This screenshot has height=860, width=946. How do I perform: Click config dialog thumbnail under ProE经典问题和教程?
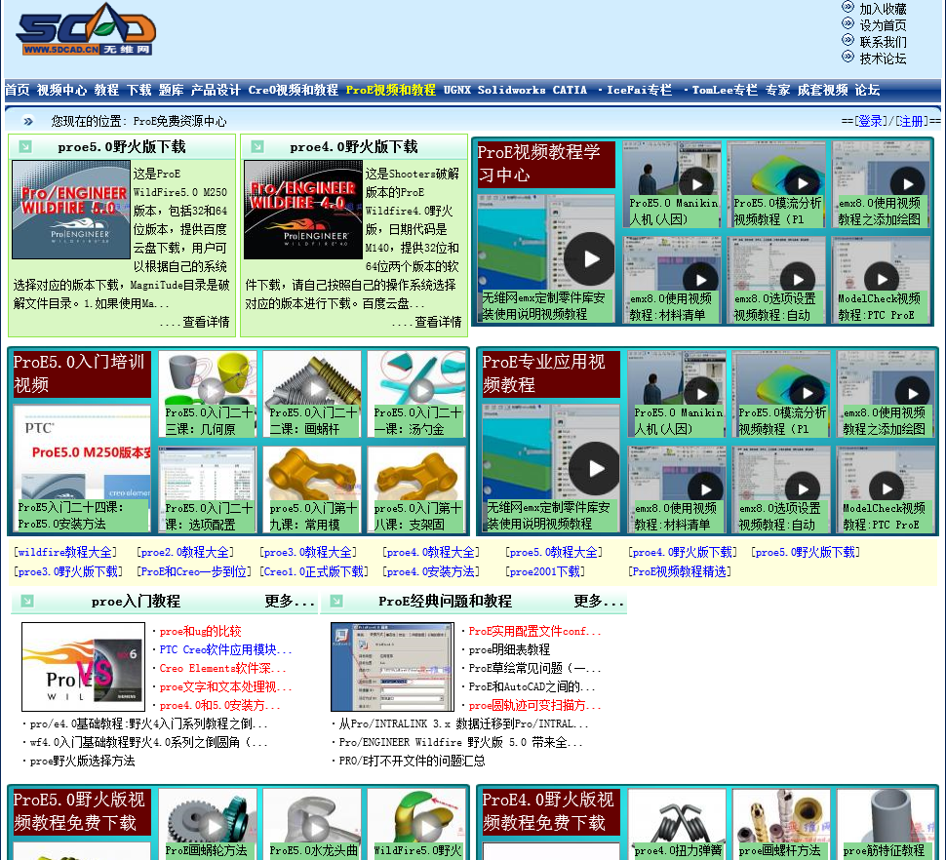(392, 667)
